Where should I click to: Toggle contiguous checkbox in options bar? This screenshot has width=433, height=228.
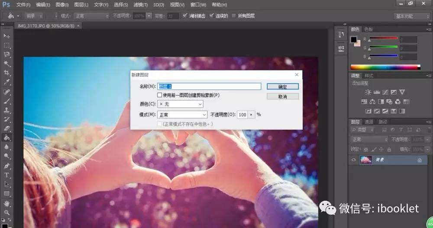coord(212,16)
